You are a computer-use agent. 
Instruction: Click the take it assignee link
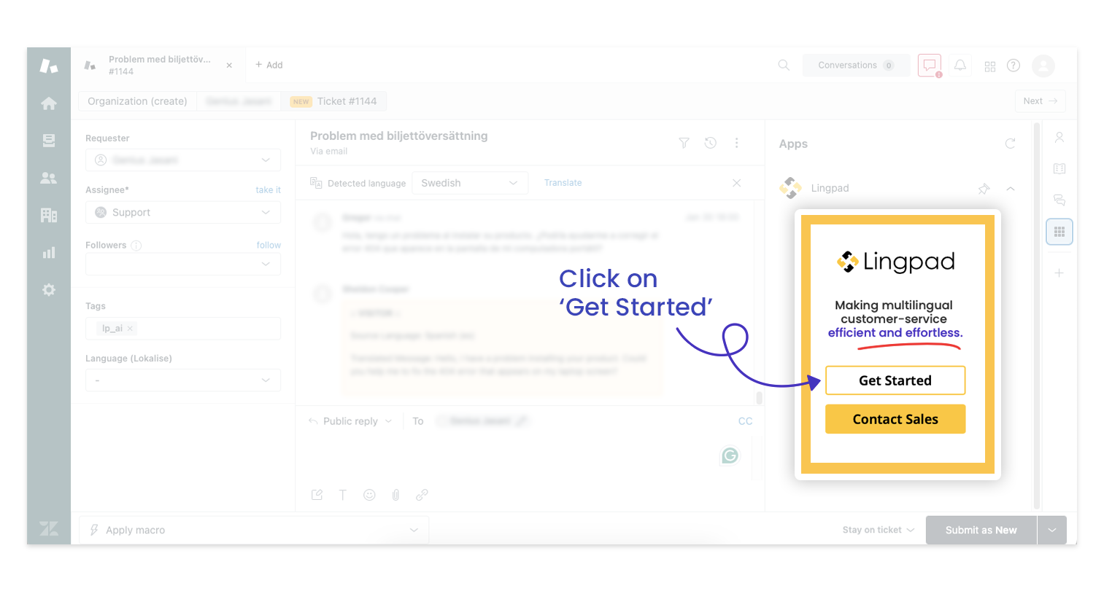tap(268, 190)
